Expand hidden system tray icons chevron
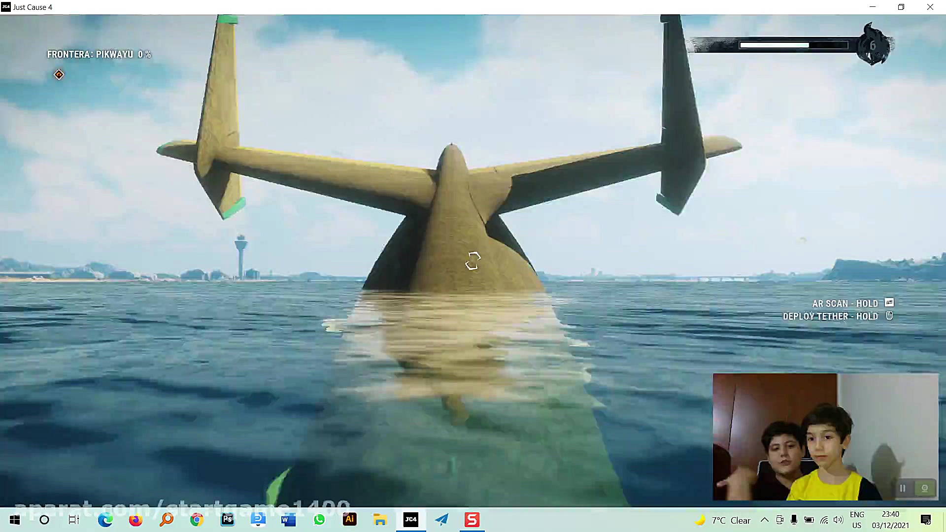Viewport: 946px width, 532px height. pos(764,520)
